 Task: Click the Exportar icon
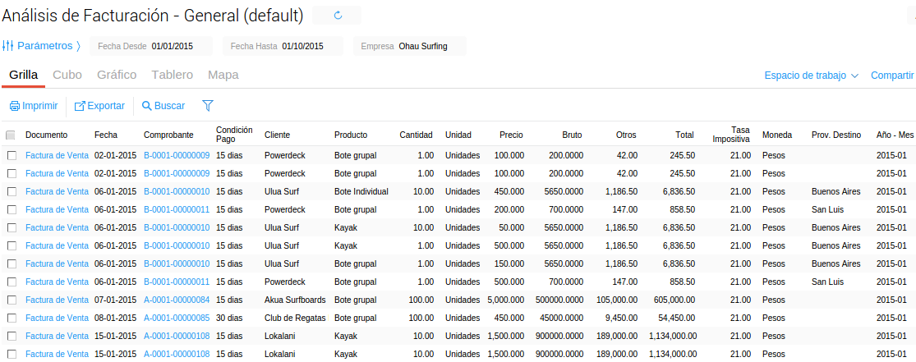[x=80, y=106]
